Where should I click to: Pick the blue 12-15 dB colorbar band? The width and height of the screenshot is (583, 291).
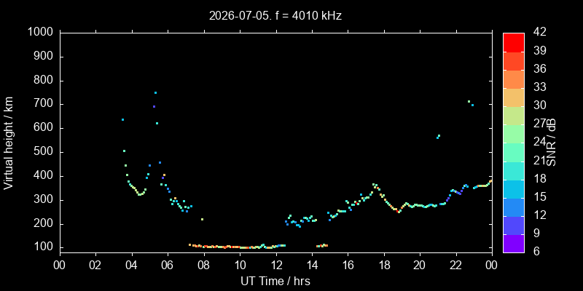(514, 207)
